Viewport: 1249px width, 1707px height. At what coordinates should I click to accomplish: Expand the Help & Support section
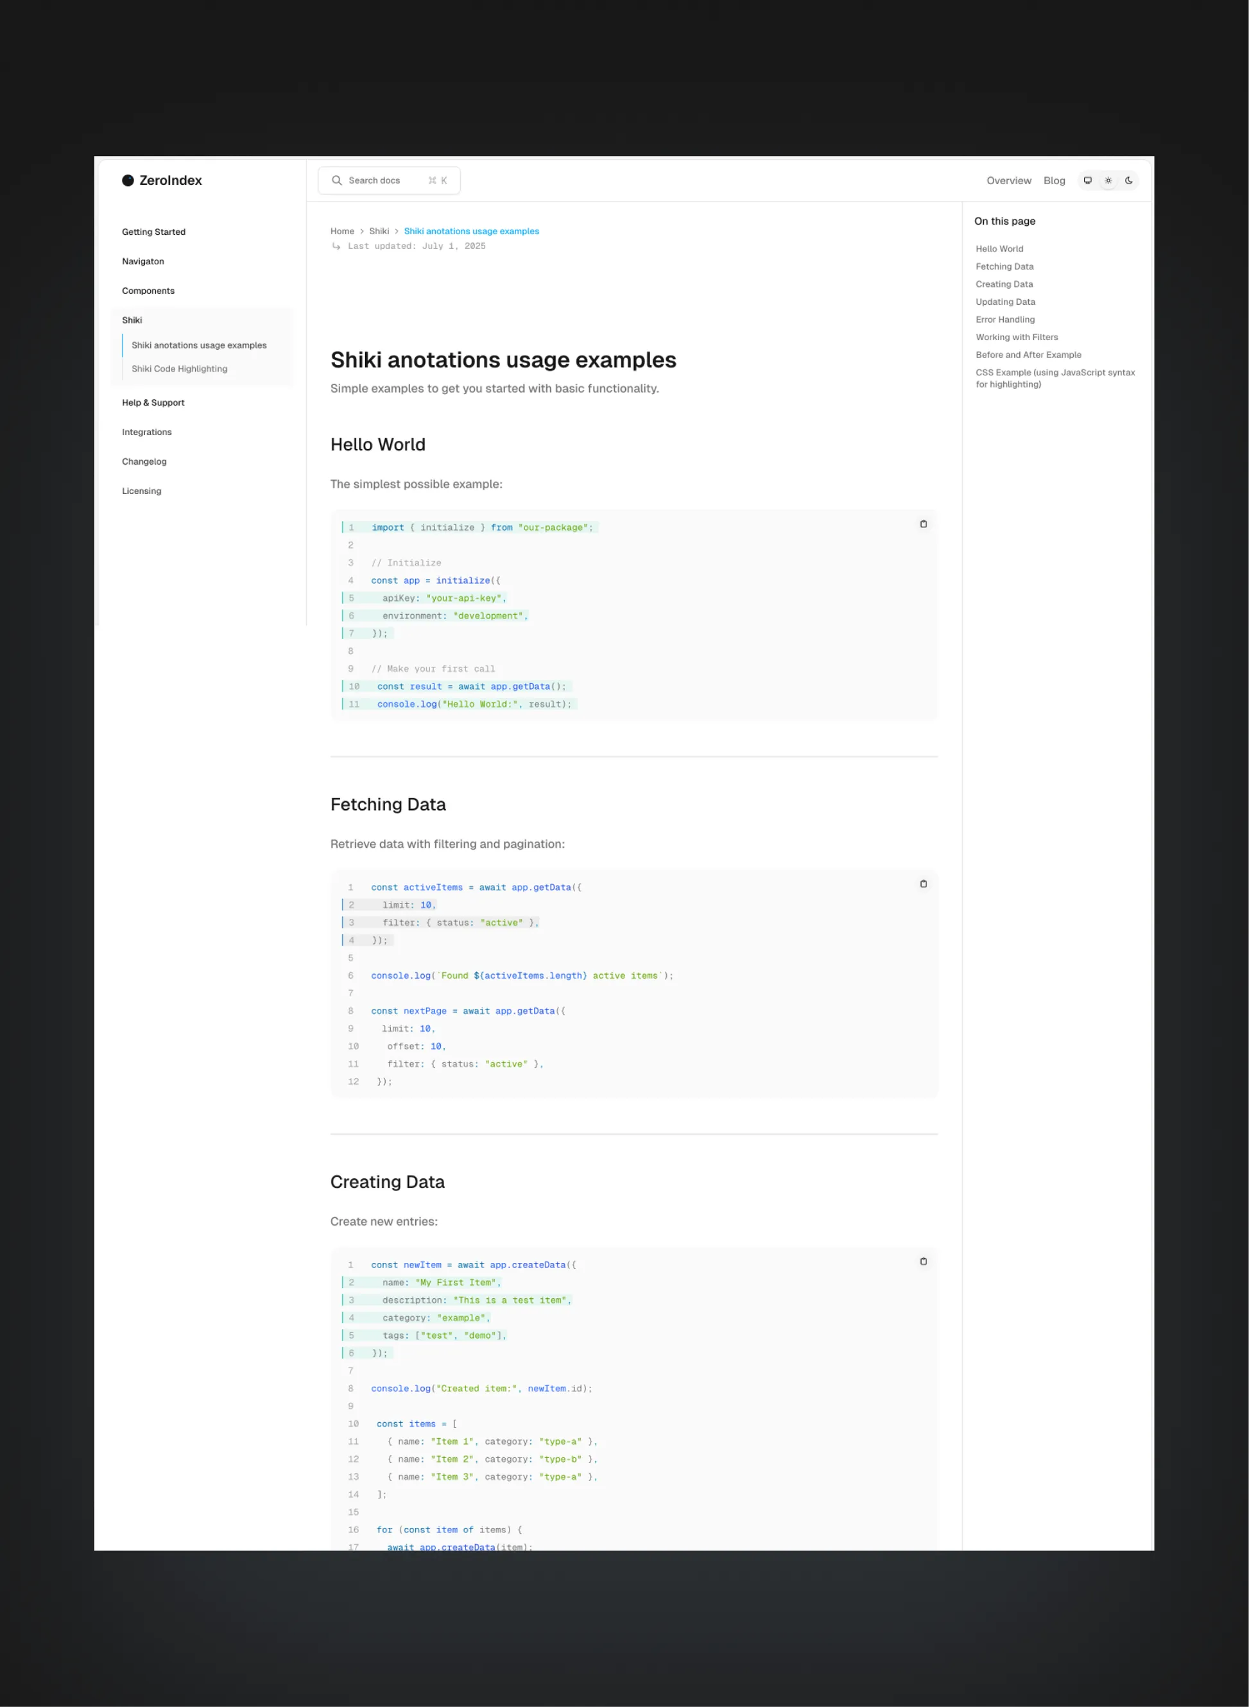pos(153,402)
